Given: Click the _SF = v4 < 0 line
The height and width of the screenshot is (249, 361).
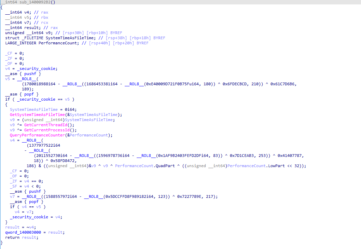Looking at the screenshot, I should point(25,186).
